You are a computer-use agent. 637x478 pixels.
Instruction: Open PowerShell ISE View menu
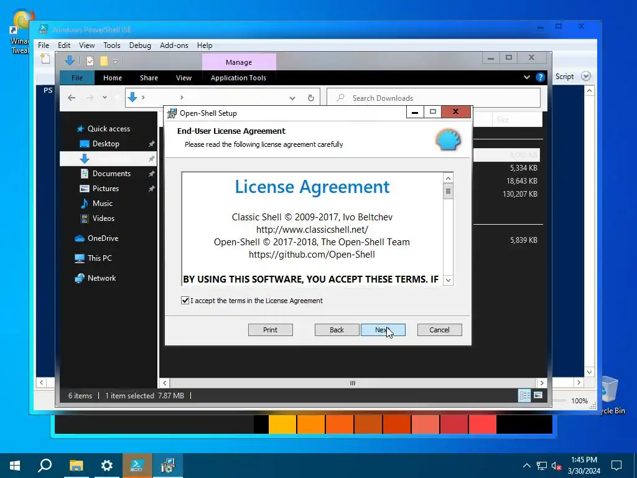(x=87, y=45)
